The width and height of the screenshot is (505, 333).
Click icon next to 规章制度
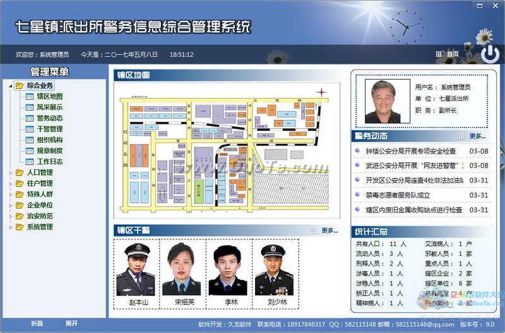[30, 151]
